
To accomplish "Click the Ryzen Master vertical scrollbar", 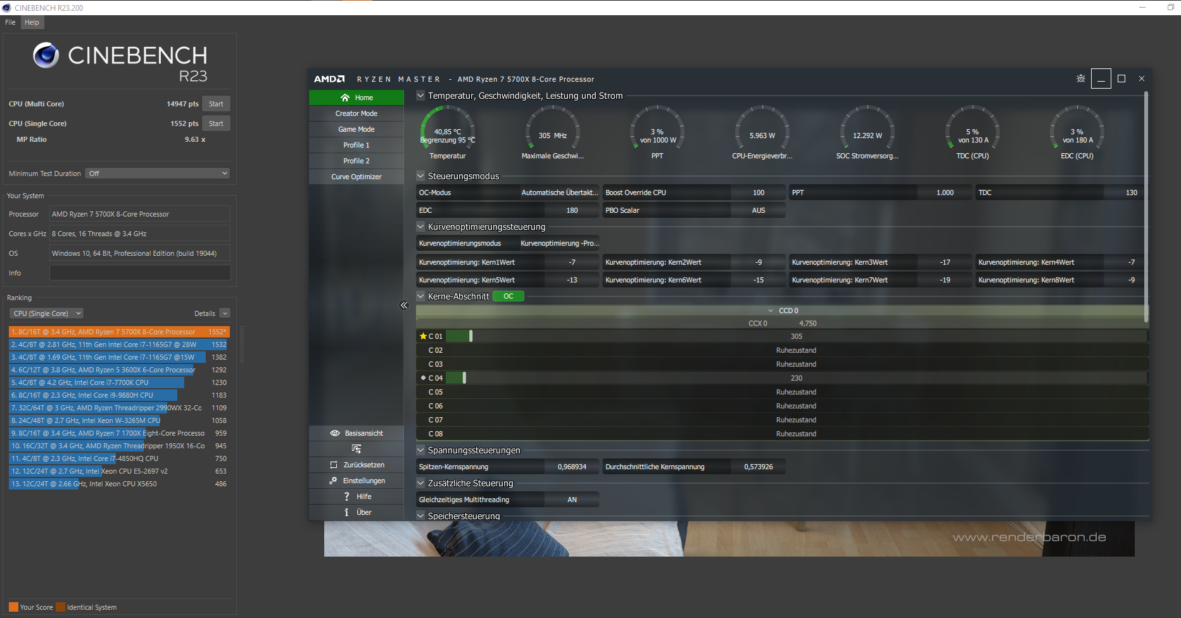I will point(1146,206).
